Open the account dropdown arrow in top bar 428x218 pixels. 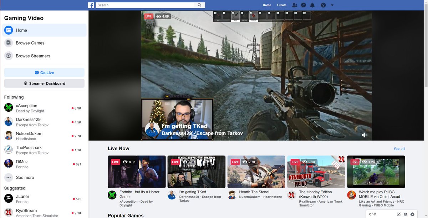[x=332, y=5]
